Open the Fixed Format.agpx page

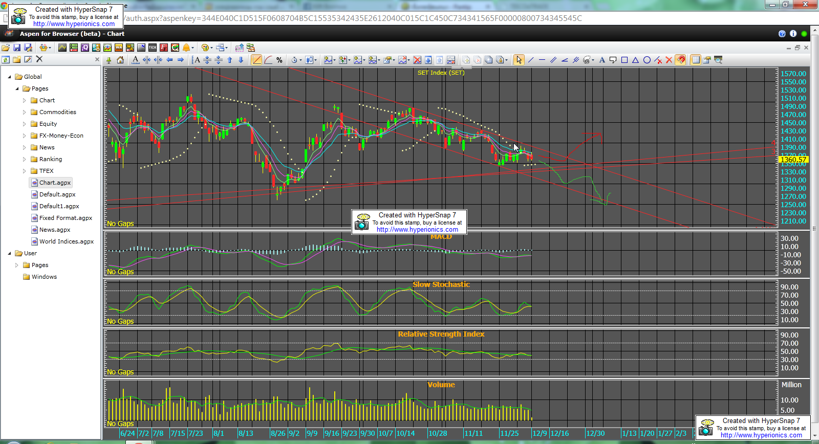[66, 218]
